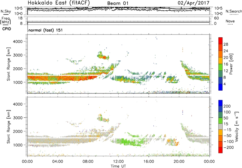
Task: Click velocity colorbar tick '-15'
Action: [227, 130]
